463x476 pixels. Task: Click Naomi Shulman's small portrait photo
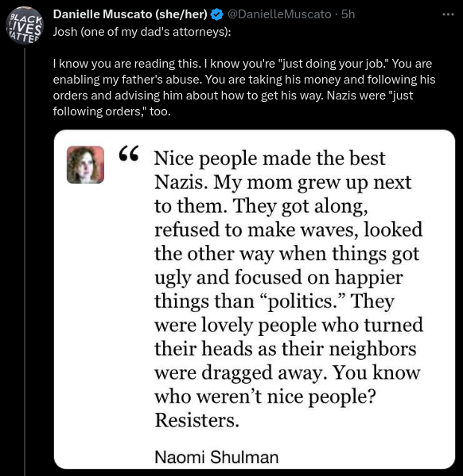(x=85, y=165)
